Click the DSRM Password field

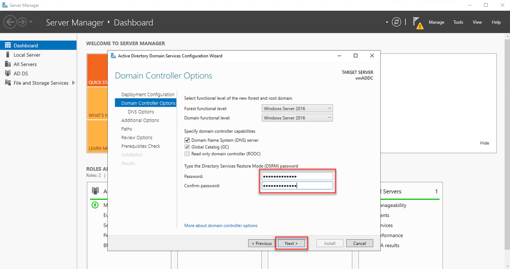tap(297, 176)
